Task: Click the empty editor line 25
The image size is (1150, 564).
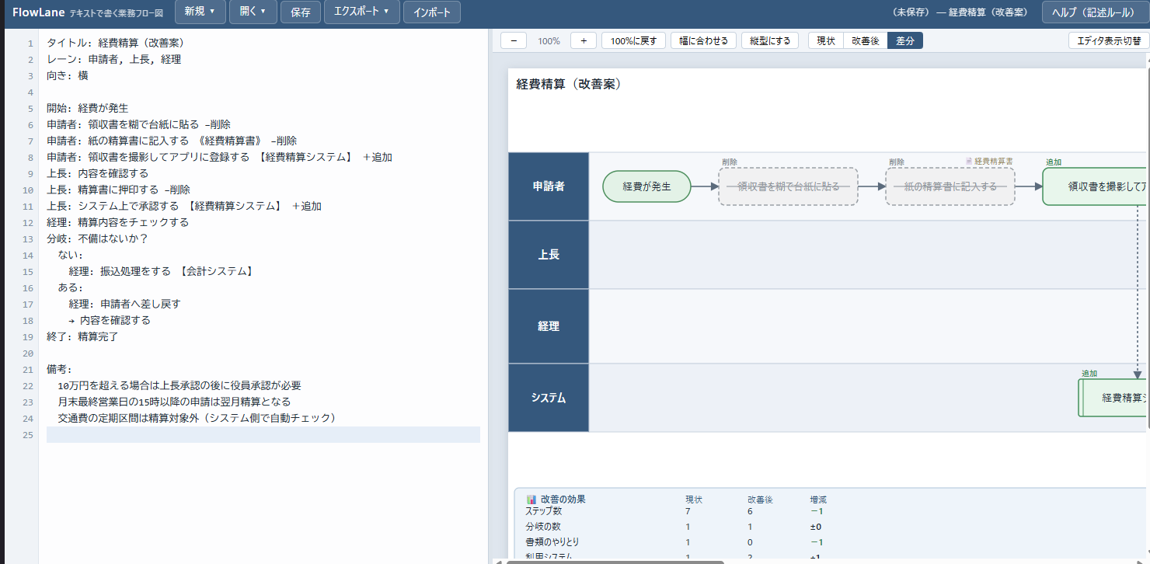Action: (x=263, y=434)
